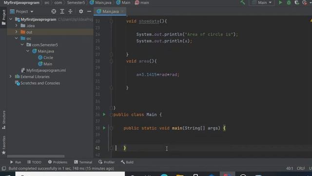Open the Main run configuration dropdown

(x=262, y=2)
